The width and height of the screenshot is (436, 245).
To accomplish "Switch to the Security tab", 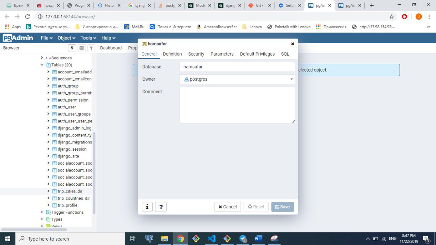I will (x=196, y=54).
